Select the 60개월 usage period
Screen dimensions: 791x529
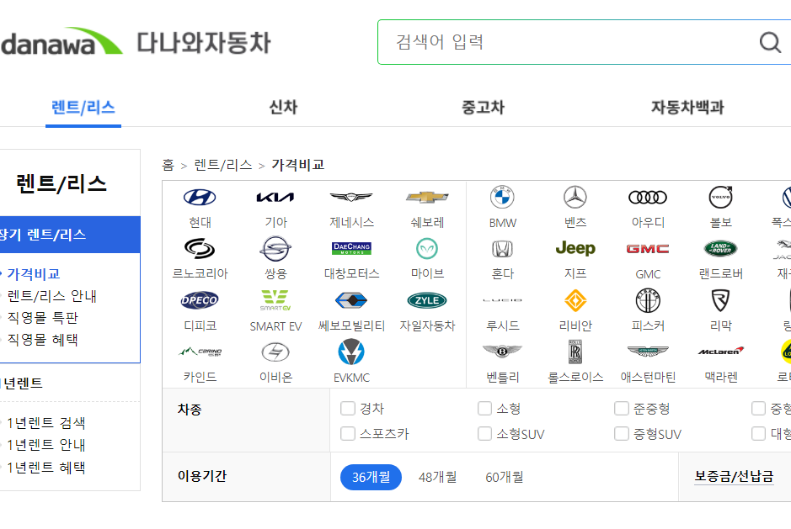coord(504,477)
